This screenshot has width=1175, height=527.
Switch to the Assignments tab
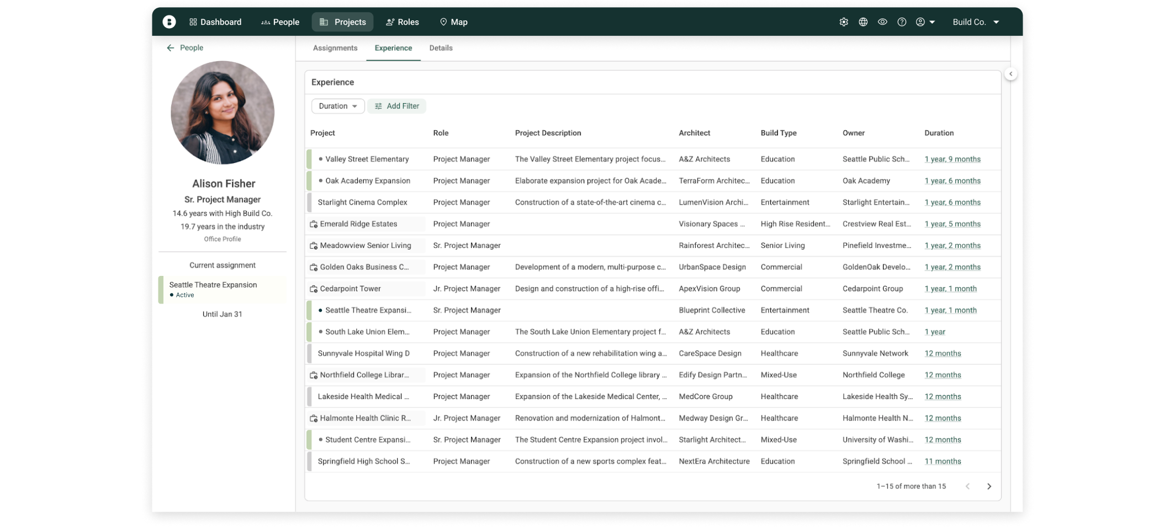point(335,48)
